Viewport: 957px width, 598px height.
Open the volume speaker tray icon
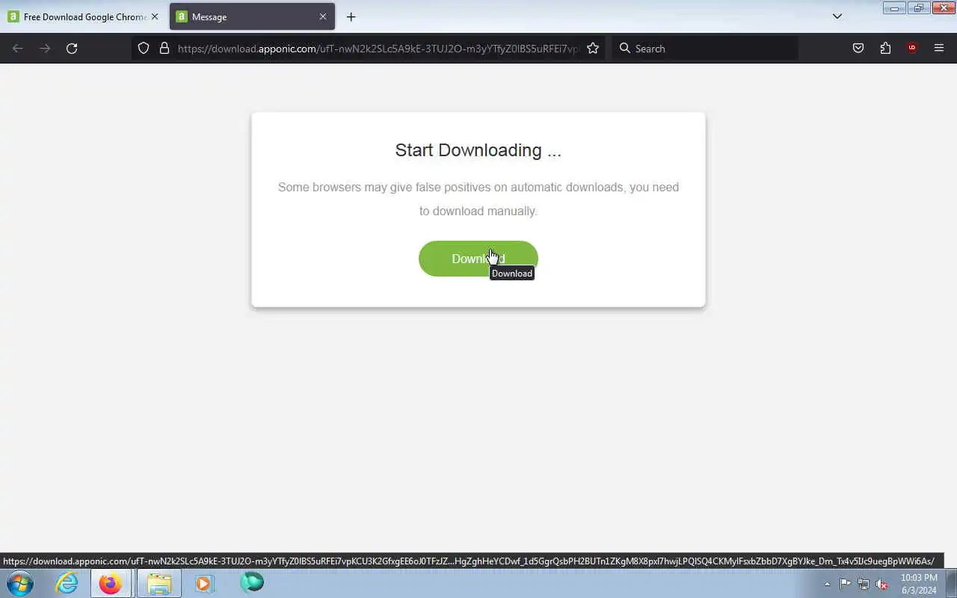point(882,584)
